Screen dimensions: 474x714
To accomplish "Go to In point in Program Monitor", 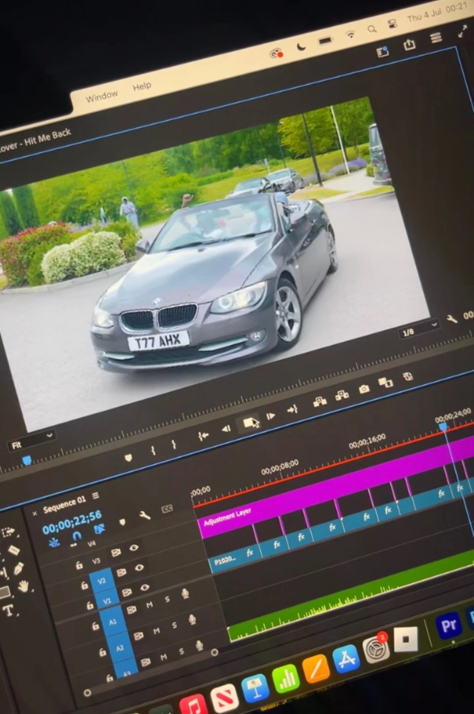I will tap(203, 436).
